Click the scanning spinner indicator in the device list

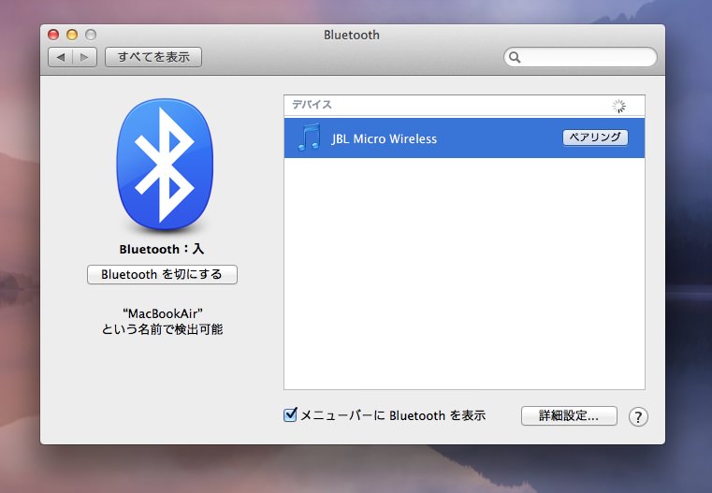(618, 107)
